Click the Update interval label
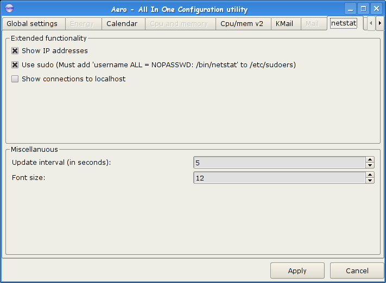This screenshot has width=386, height=283. point(61,163)
